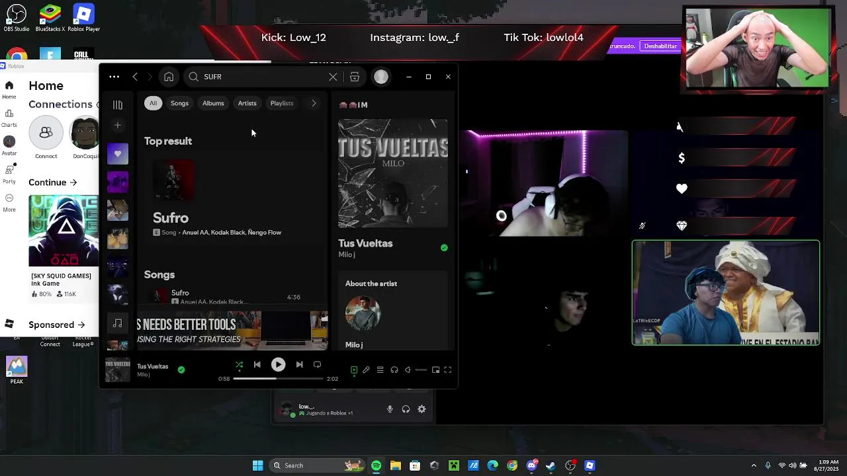Open Anuel AA artist link in top result
The width and height of the screenshot is (847, 476).
pos(196,233)
